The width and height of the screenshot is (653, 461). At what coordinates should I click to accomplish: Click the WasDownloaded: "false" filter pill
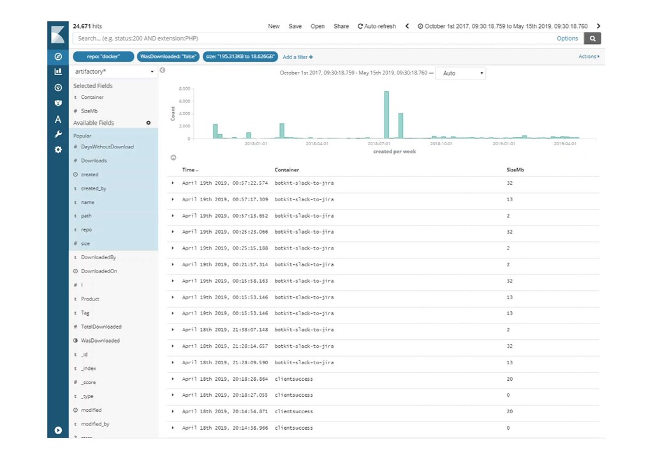pos(168,57)
